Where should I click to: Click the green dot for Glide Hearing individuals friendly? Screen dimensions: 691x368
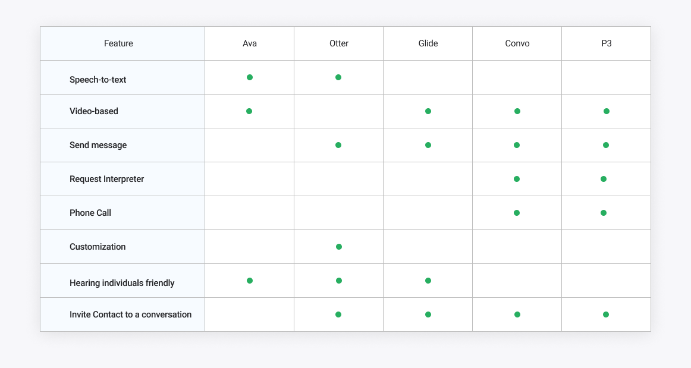(428, 280)
